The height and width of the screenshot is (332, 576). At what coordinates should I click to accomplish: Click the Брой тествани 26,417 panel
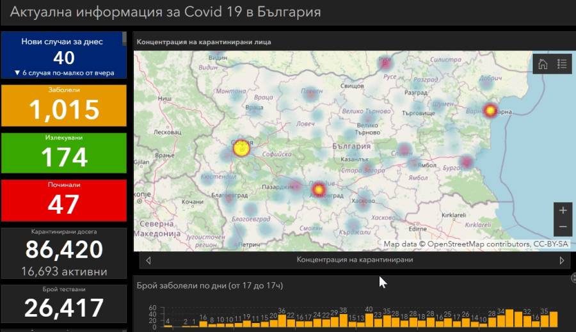pyautogui.click(x=64, y=303)
